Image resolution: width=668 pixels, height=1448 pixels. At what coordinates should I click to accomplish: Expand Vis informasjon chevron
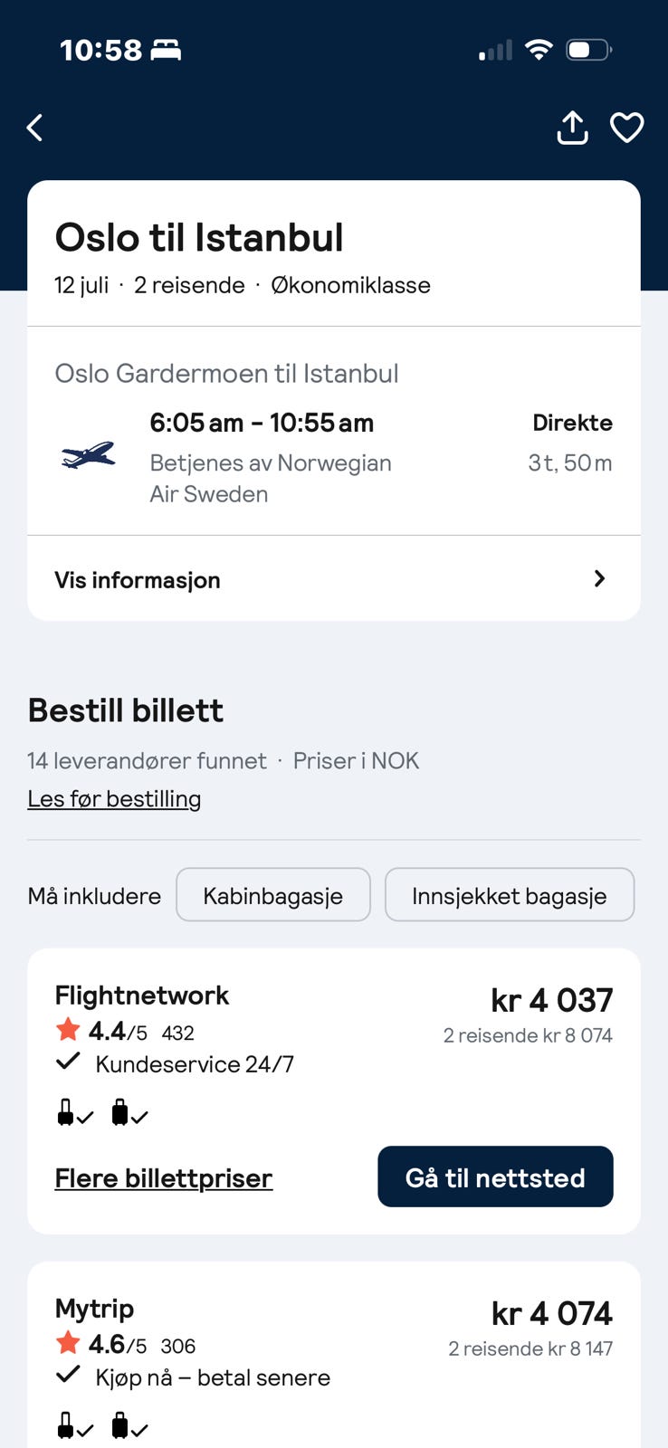[599, 578]
